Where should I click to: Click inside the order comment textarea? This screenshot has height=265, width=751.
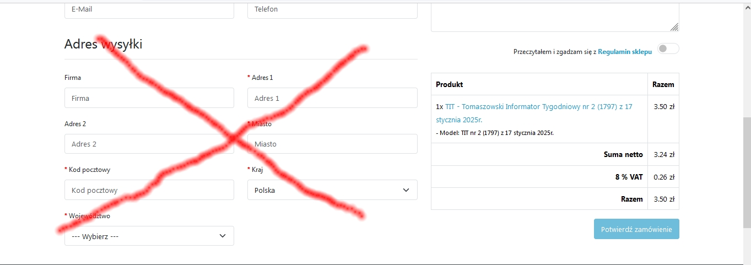click(x=555, y=15)
